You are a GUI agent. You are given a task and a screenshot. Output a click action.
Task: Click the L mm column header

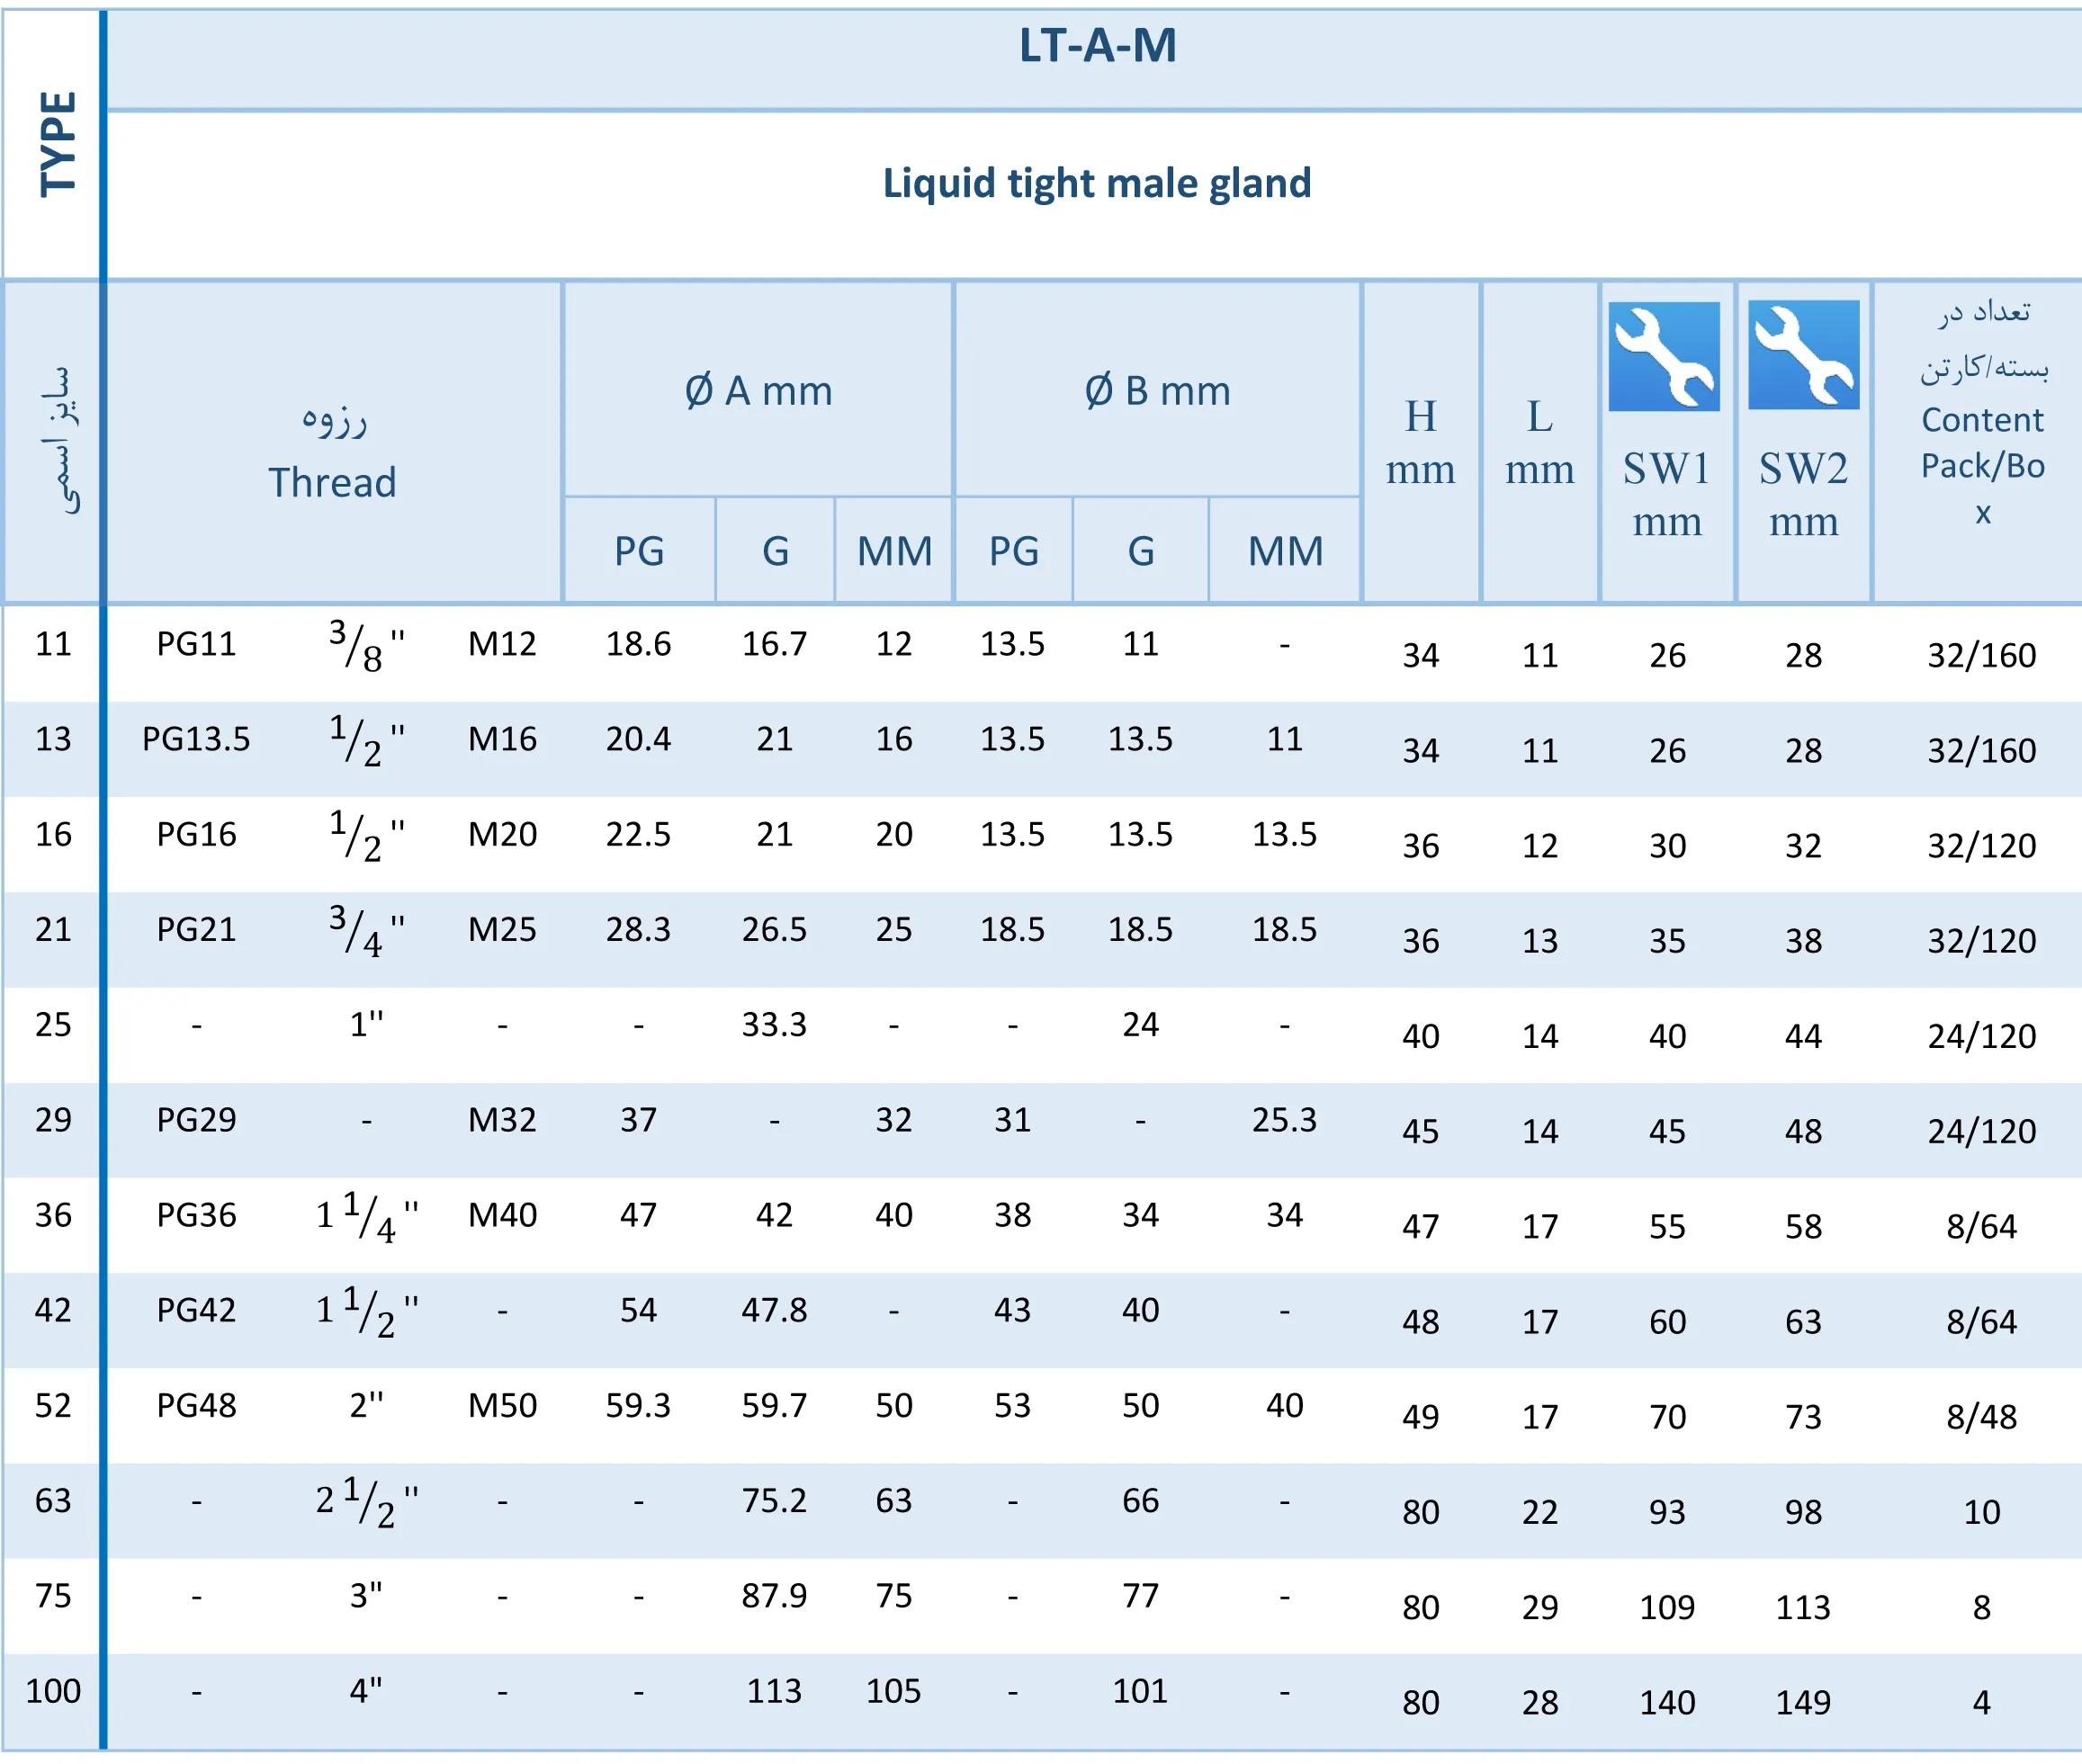tap(1539, 442)
